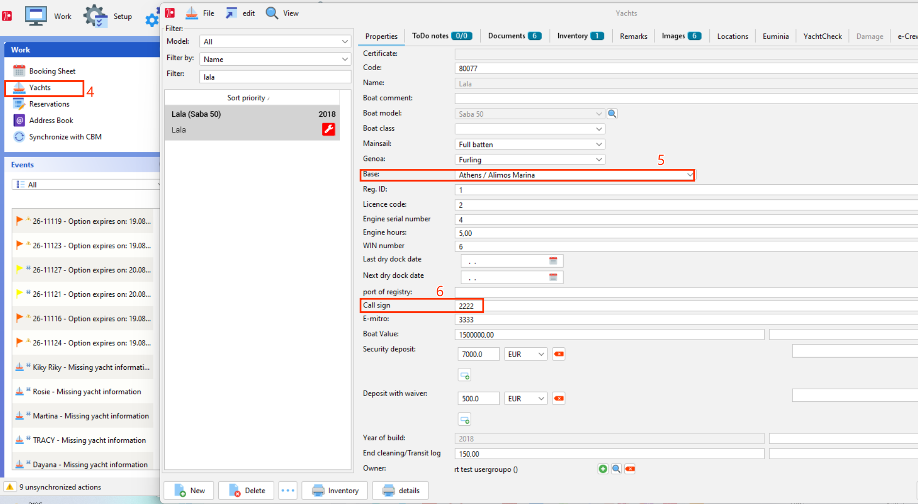
Task: Click the Security deposit amount 7000.0
Action: tap(478, 354)
